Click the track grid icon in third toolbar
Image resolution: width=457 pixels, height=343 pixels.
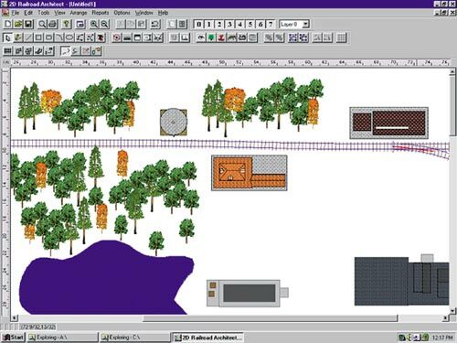pos(8,51)
